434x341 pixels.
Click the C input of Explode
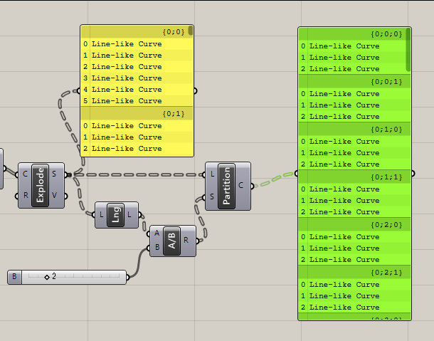[26, 173]
